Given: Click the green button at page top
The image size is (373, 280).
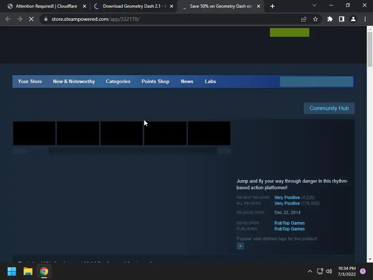Looking at the screenshot, I should 290,32.
